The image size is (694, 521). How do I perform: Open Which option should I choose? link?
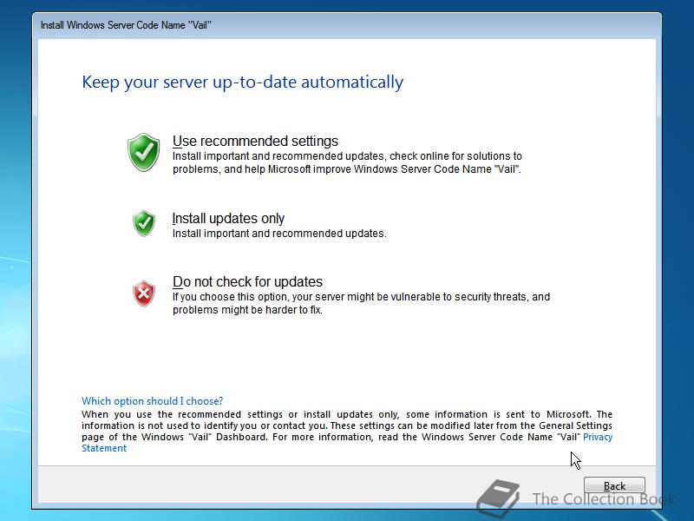click(153, 401)
